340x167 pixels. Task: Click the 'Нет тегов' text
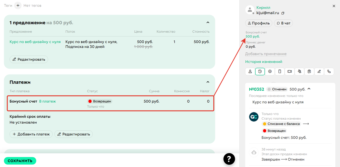tap(33, 5)
